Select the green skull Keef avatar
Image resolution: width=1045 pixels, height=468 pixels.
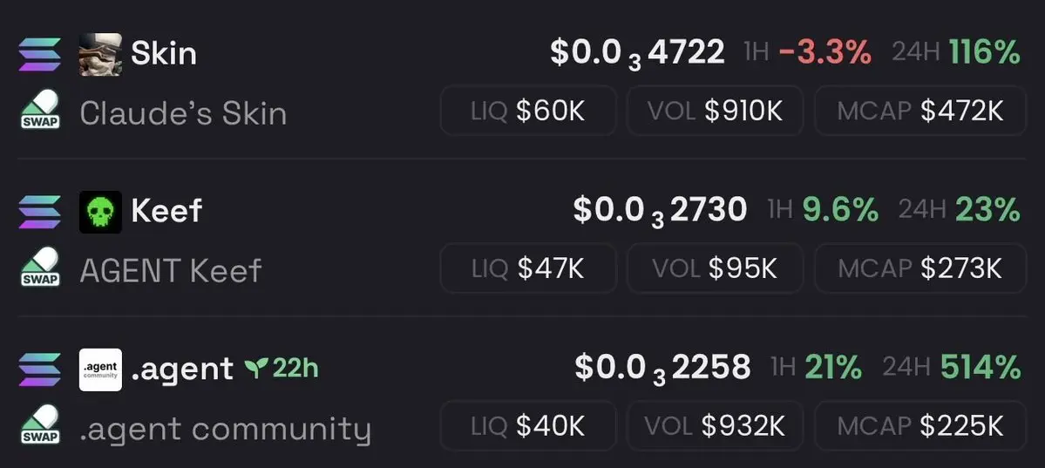coord(100,212)
